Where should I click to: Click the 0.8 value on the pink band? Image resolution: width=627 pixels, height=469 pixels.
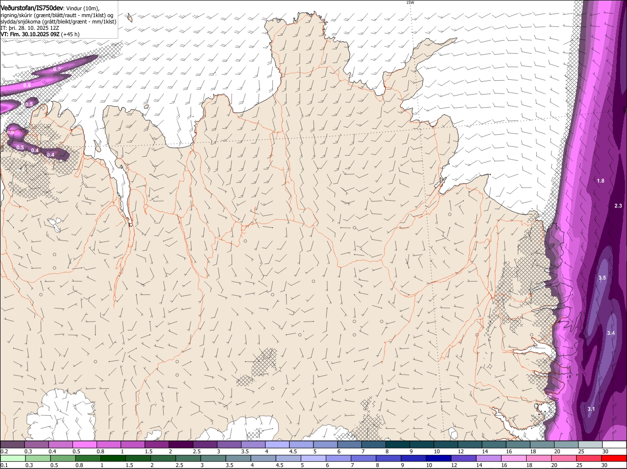coord(27,85)
